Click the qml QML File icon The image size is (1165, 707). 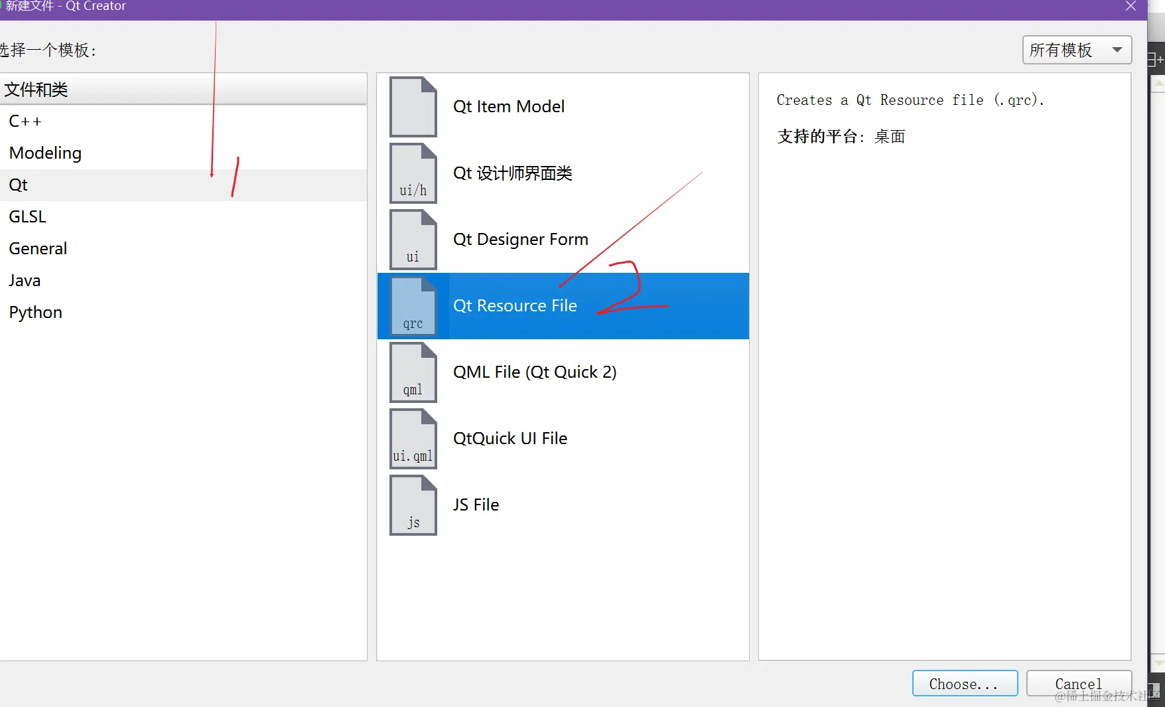click(413, 372)
